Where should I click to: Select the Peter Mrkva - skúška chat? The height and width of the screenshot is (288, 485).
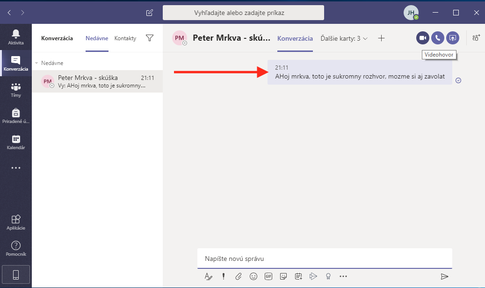[x=97, y=82]
